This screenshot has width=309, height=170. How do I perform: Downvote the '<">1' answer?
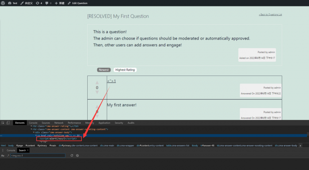click(x=97, y=92)
